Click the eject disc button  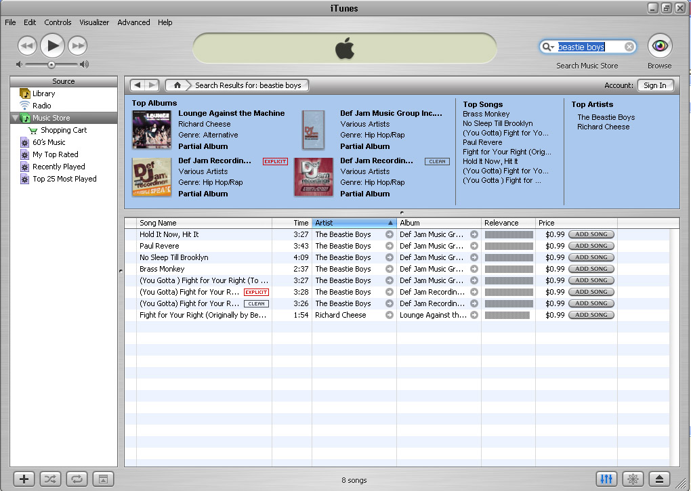click(x=659, y=479)
